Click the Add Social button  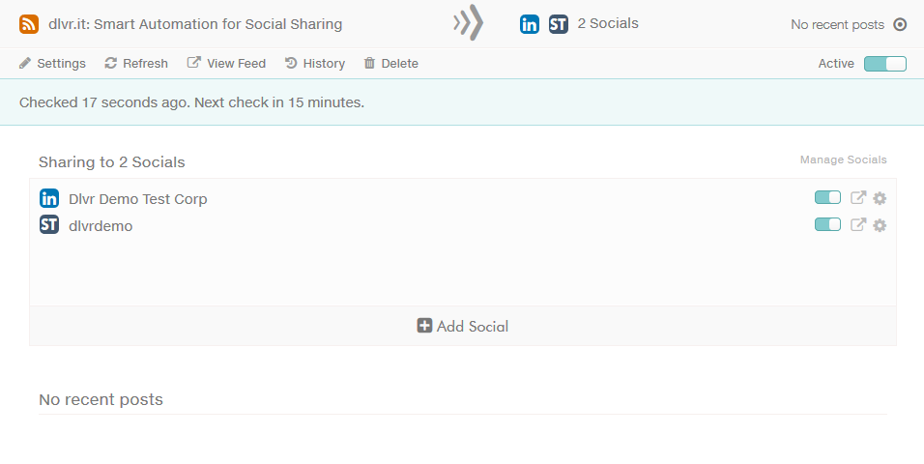point(463,326)
